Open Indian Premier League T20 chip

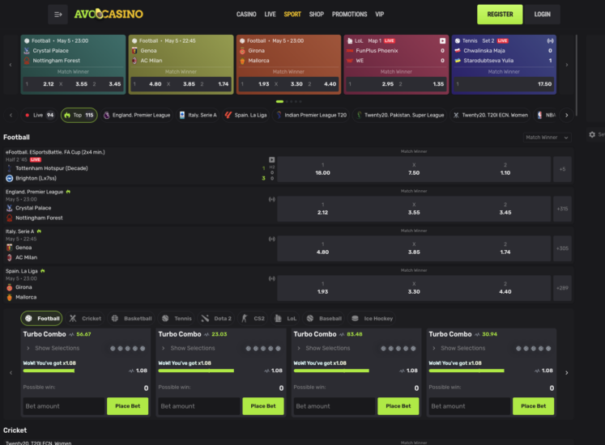(x=311, y=115)
